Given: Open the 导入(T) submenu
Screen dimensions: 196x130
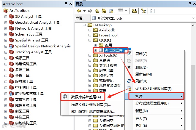Looking at the screenshot, I should point(155,119).
